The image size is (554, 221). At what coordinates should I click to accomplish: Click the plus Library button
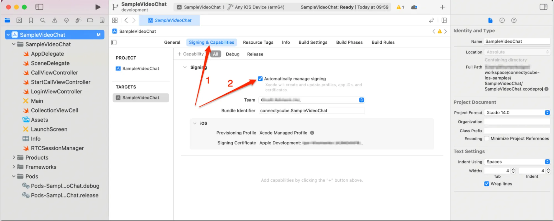coord(443,7)
